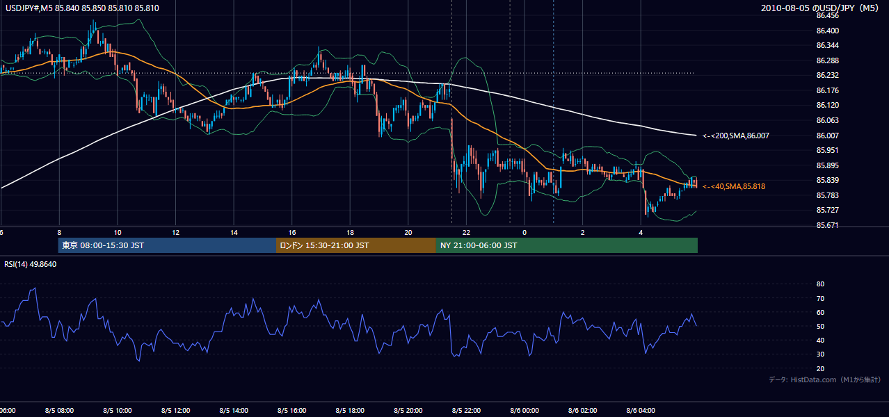Click price axis value 86.288
Image resolution: width=889 pixels, height=417 pixels.
click(828, 60)
